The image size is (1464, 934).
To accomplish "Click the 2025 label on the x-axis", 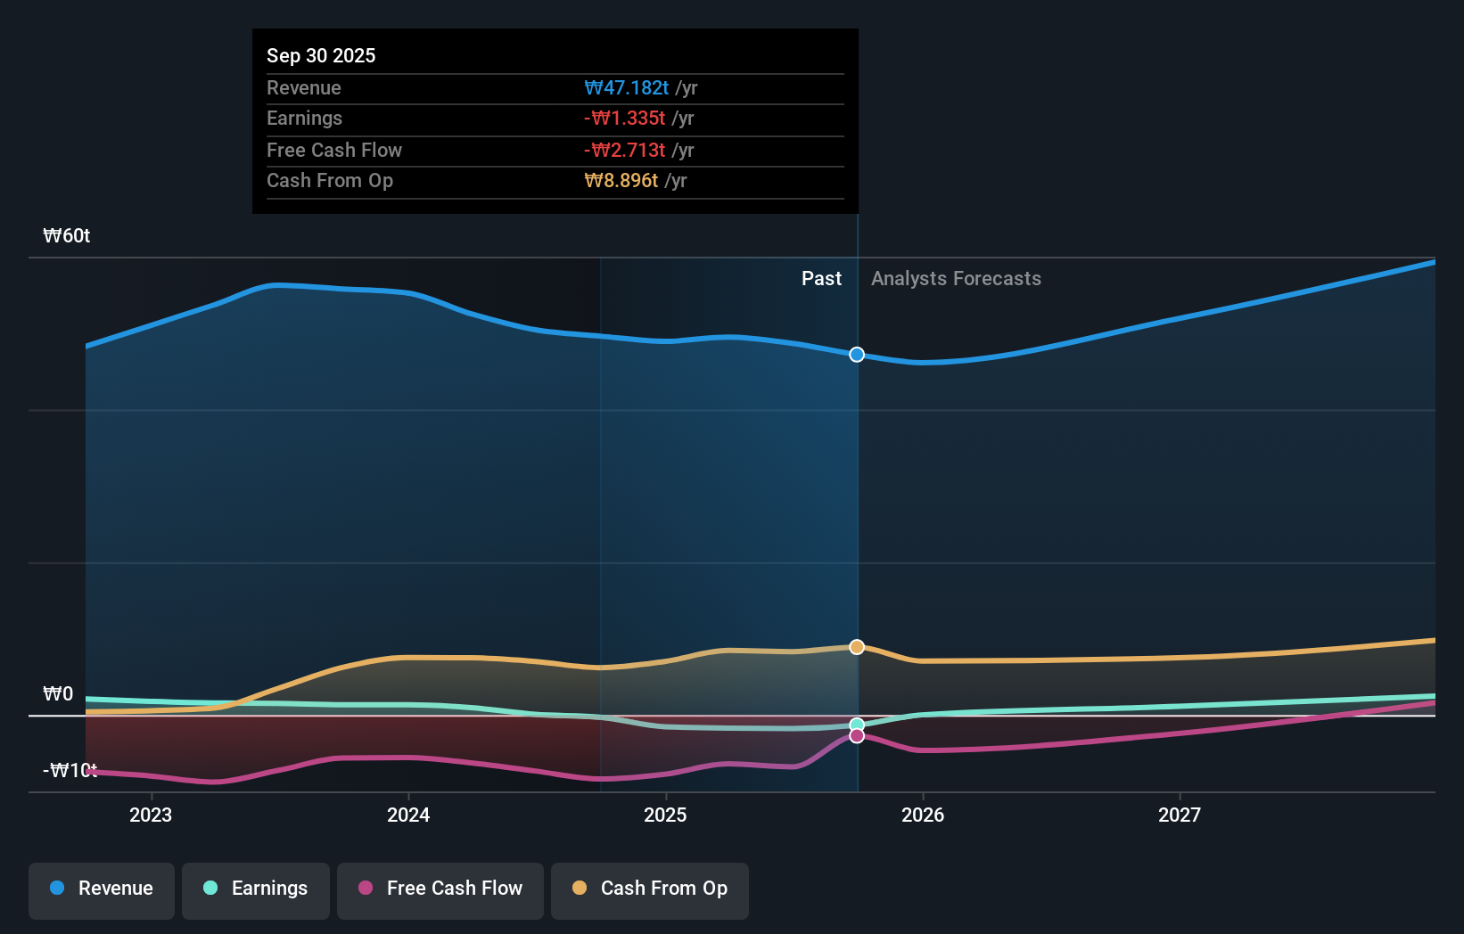I will click(x=666, y=815).
